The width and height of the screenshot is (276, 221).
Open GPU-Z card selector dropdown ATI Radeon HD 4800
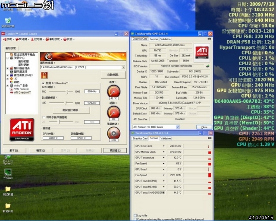(178, 127)
